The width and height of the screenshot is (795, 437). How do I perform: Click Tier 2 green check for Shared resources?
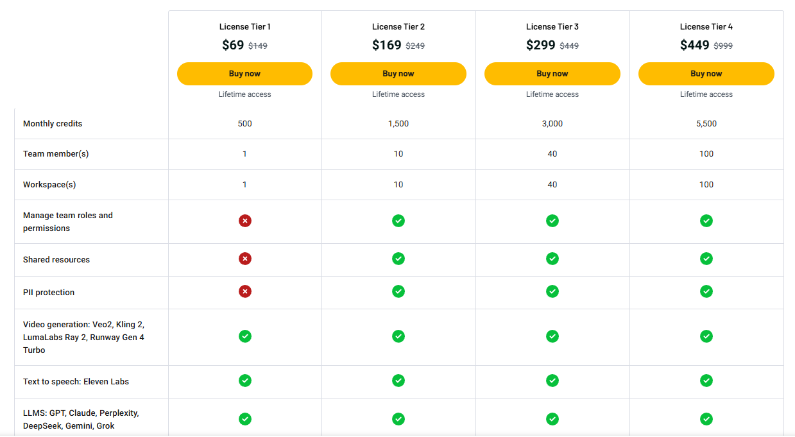pos(398,259)
